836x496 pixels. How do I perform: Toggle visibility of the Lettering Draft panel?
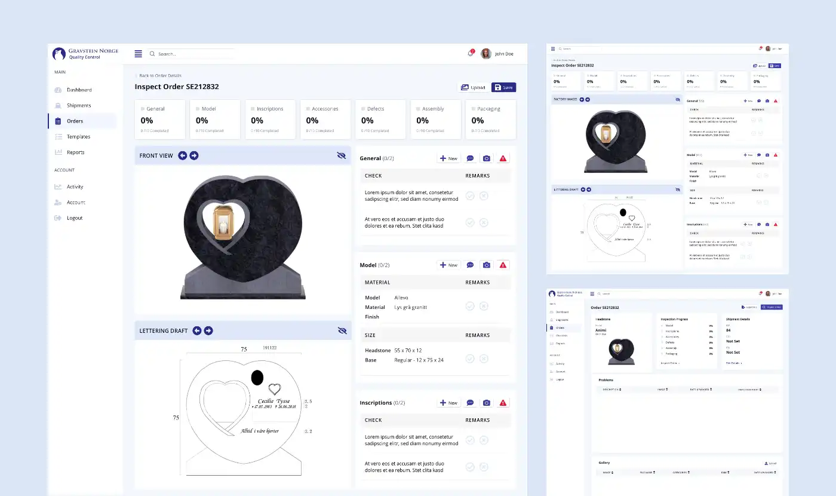click(342, 330)
